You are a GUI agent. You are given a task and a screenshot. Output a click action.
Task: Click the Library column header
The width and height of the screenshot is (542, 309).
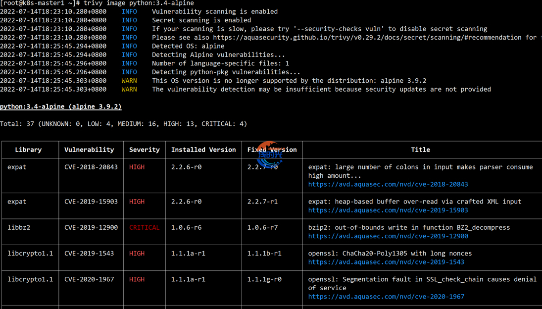point(28,150)
